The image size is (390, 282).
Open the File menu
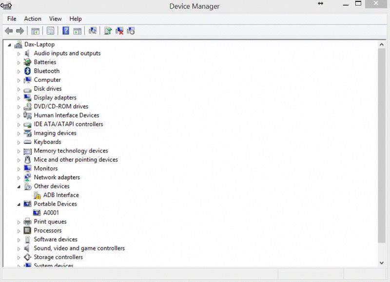(12, 19)
